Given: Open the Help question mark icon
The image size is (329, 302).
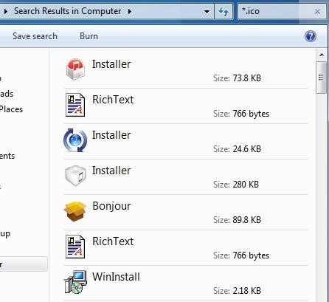Looking at the screenshot, I should [311, 36].
